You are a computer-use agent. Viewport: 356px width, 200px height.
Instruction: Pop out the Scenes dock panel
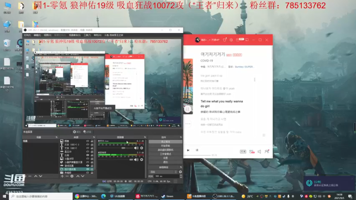pyautogui.click(x=57, y=137)
